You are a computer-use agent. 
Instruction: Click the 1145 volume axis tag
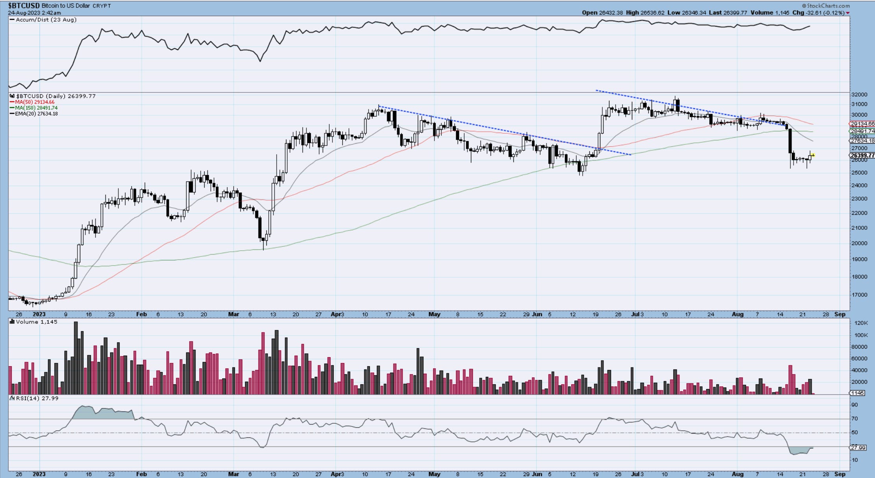pos(857,393)
